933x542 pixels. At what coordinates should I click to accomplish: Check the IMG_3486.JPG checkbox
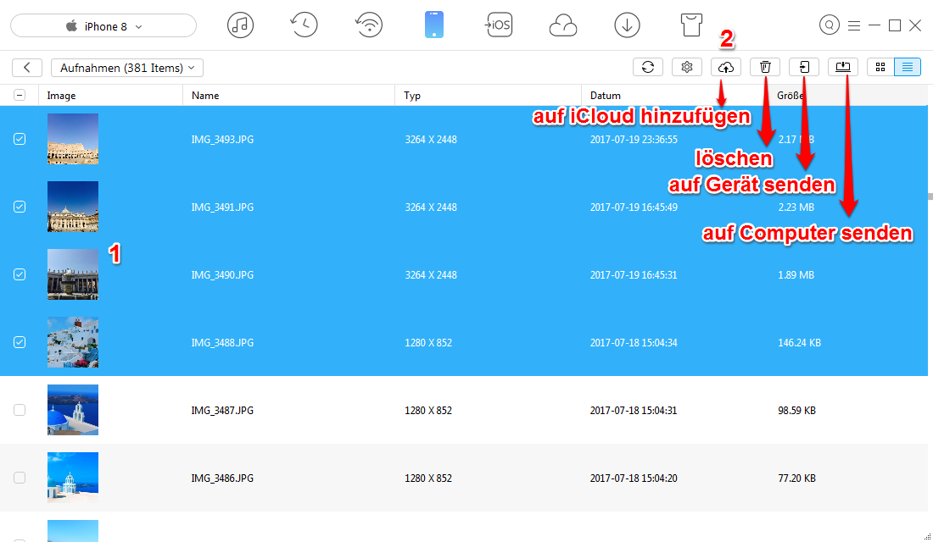20,478
